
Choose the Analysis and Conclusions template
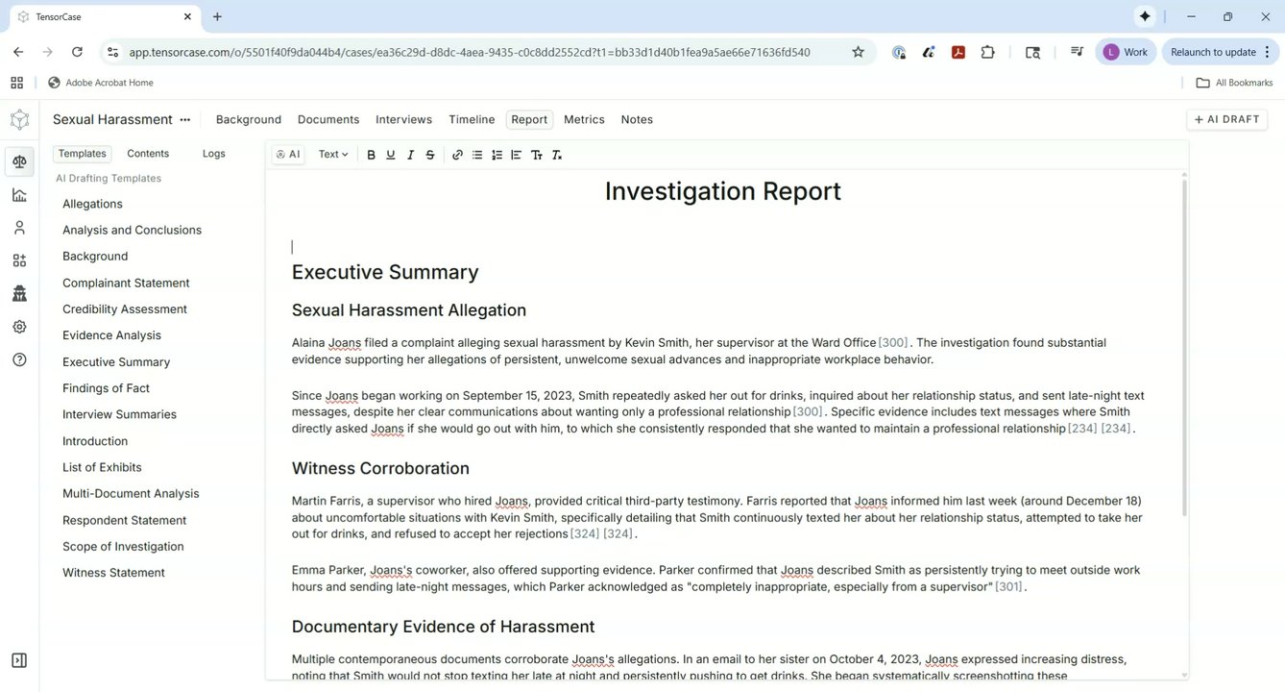click(132, 230)
